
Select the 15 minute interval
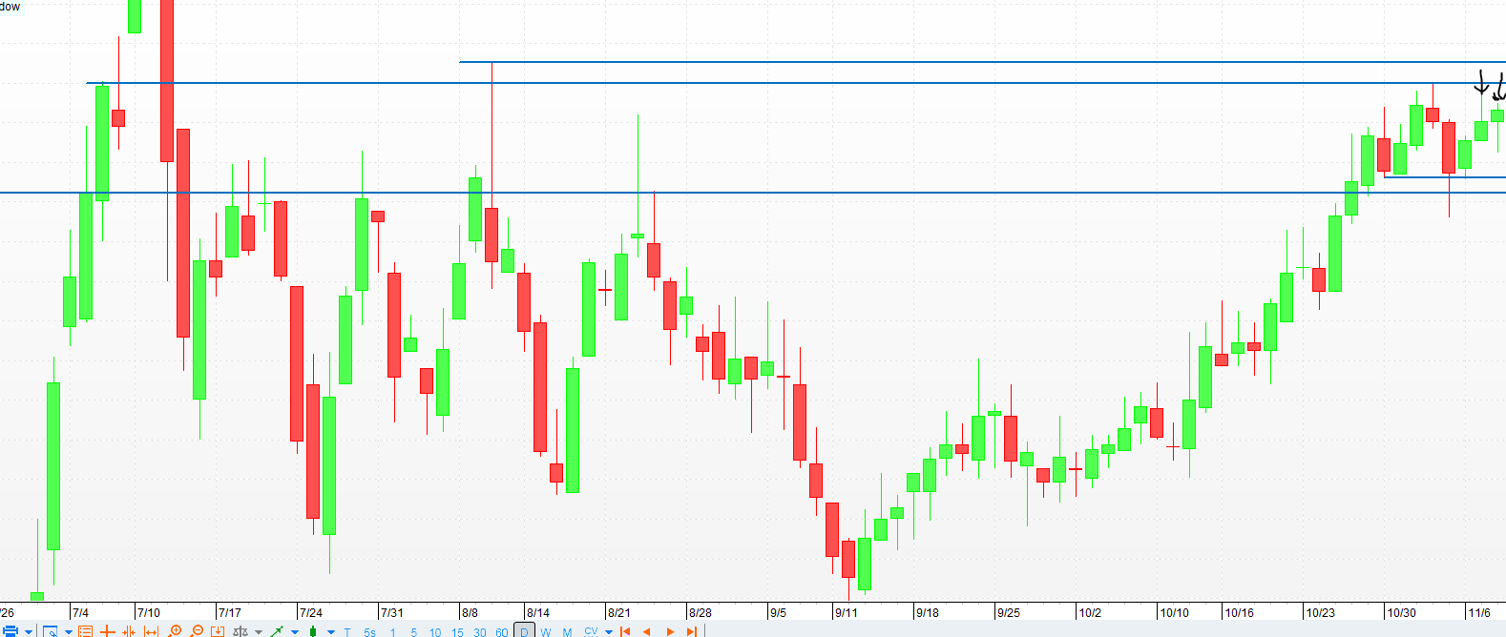[457, 632]
